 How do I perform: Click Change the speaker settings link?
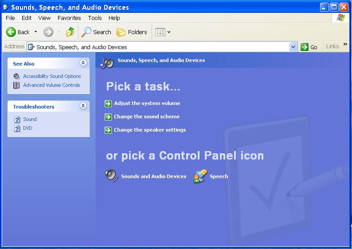pos(150,130)
